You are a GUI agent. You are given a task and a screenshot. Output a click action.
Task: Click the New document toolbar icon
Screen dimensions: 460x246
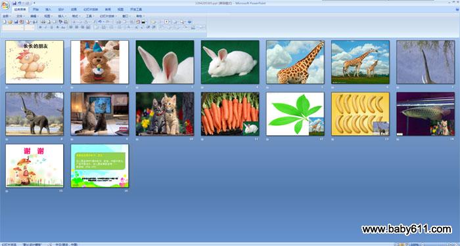(5, 22)
